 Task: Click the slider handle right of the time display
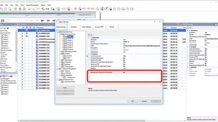pyautogui.click(x=100, y=13)
